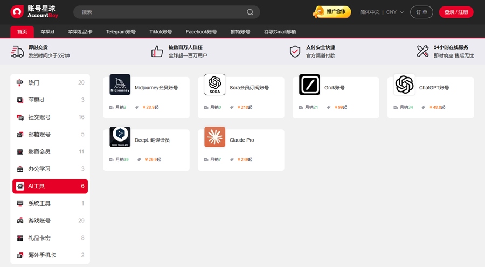Click the 办公学习 briefcase icon
The image size is (485, 267).
20,169
